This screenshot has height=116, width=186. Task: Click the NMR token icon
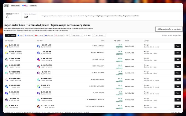point(38,53)
